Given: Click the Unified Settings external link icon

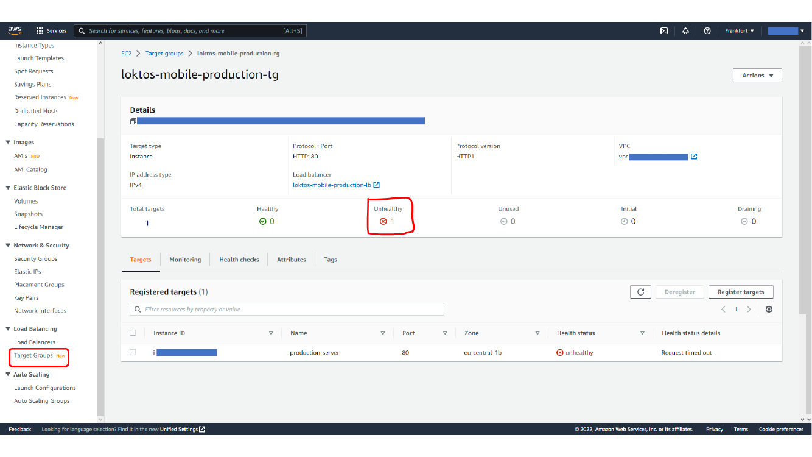Looking at the screenshot, I should (202, 429).
